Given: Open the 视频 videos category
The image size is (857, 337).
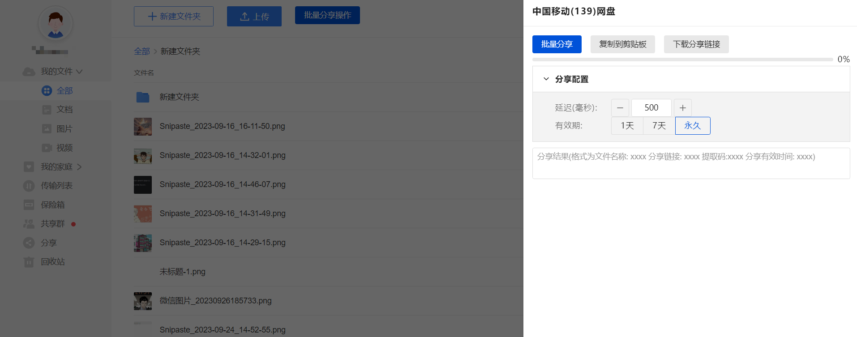Looking at the screenshot, I should tap(64, 148).
